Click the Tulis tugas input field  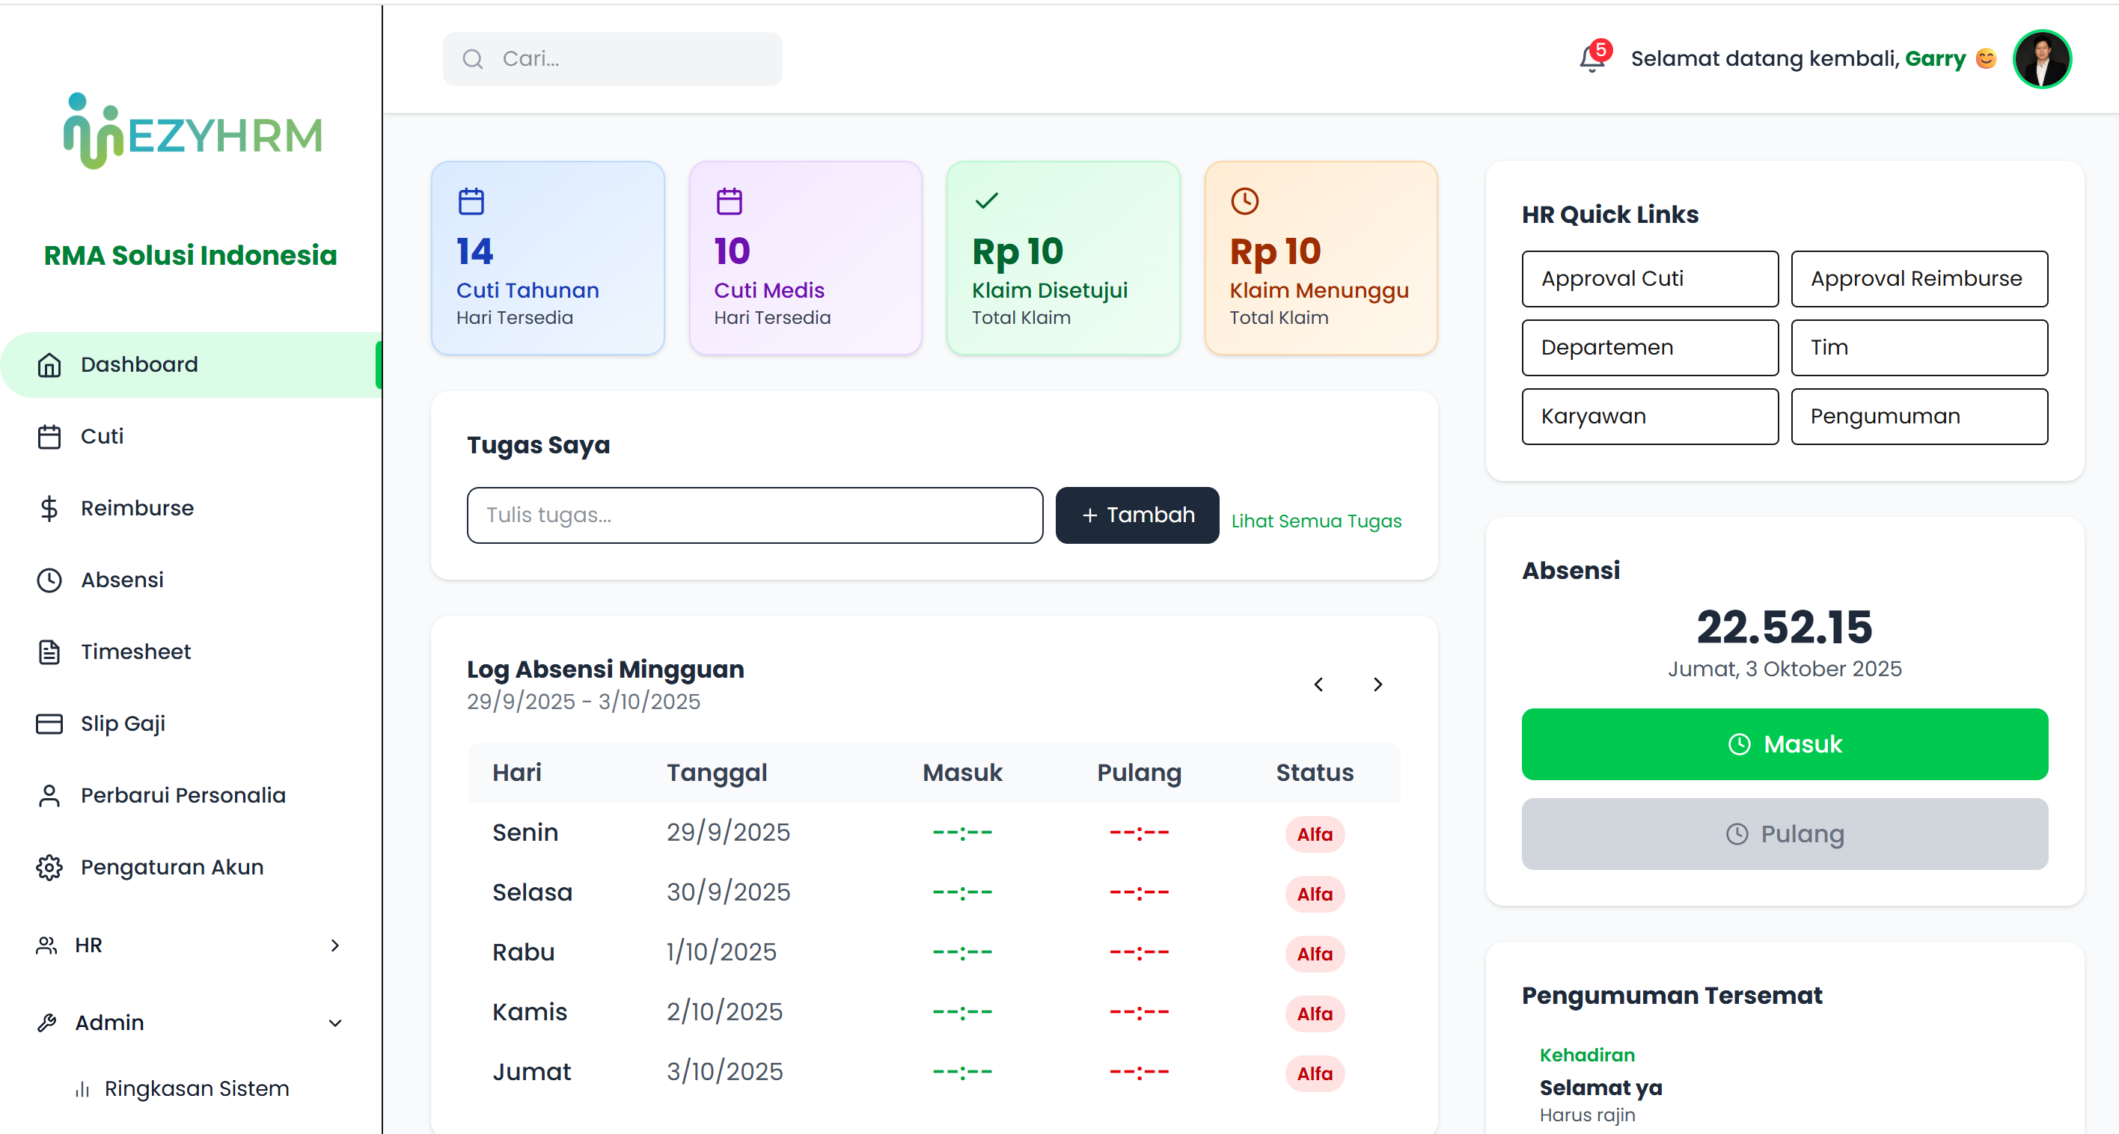(x=754, y=515)
